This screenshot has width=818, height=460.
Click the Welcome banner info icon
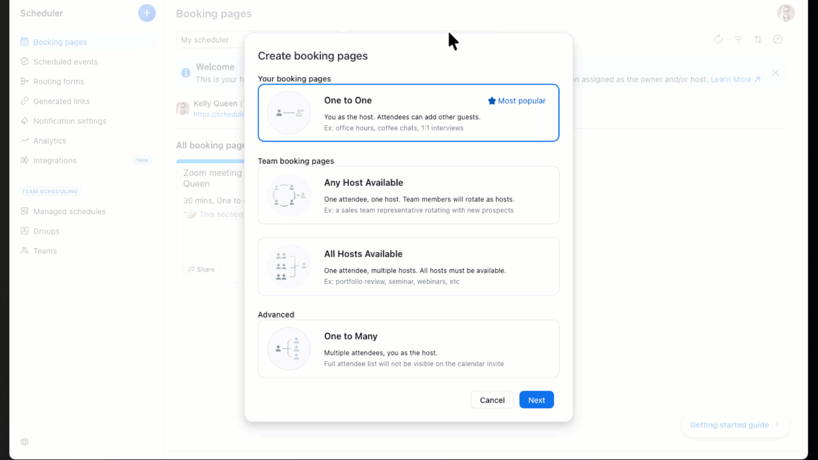(186, 73)
